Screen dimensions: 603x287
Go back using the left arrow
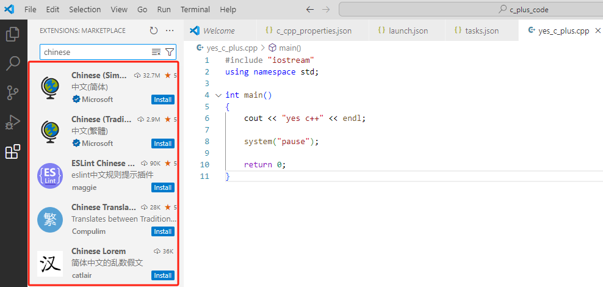pyautogui.click(x=310, y=10)
